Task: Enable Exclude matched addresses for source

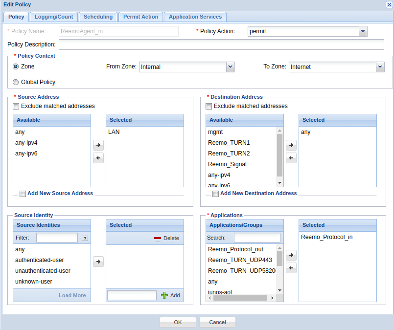Action: 16,106
